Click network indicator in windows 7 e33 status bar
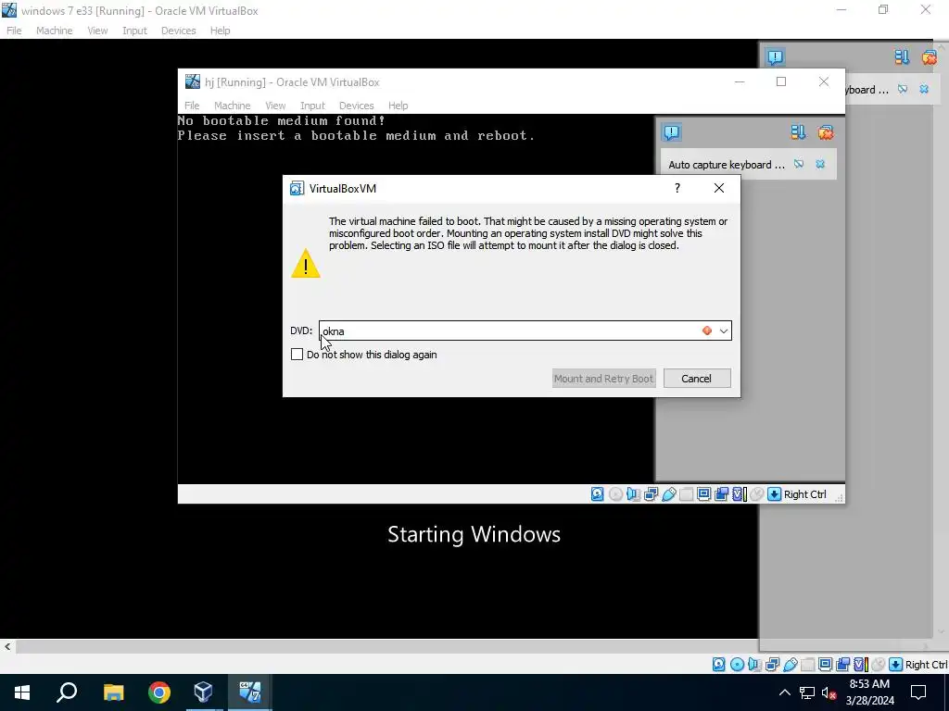949x711 pixels. point(772,665)
